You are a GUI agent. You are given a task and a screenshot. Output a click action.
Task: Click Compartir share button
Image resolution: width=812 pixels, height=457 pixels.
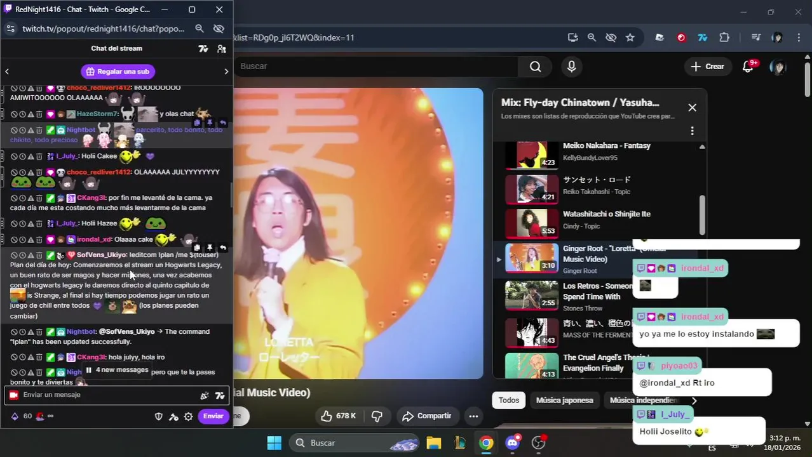(428, 416)
